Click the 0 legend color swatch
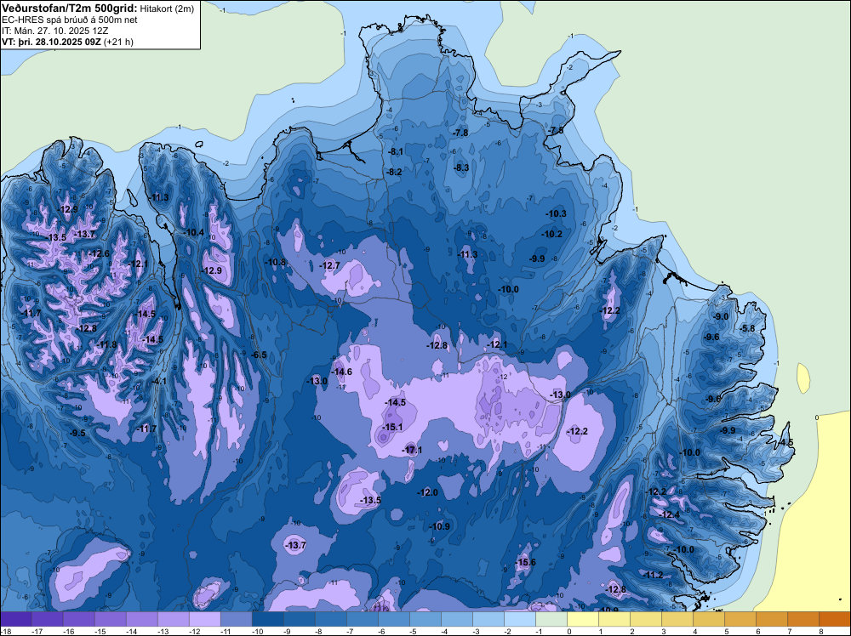The image size is (851, 636). [x=582, y=620]
